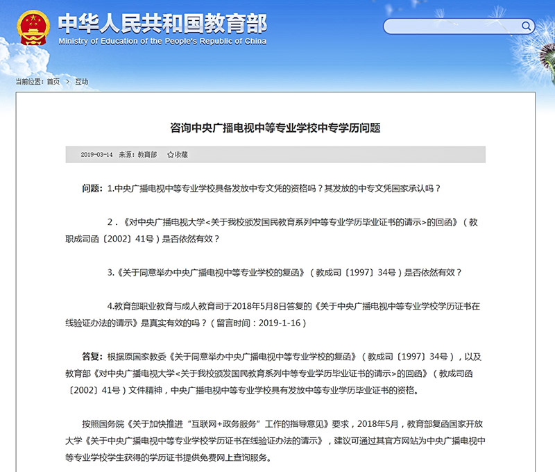
Task: Click the 问题： label
Action: point(92,188)
